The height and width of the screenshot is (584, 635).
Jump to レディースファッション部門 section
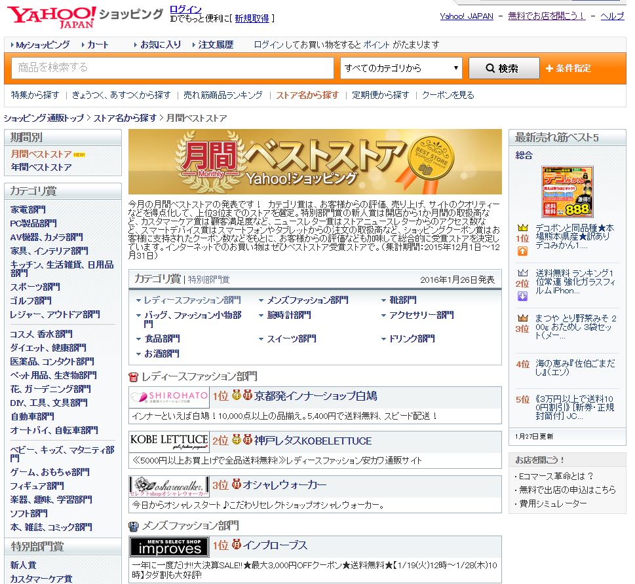point(193,301)
